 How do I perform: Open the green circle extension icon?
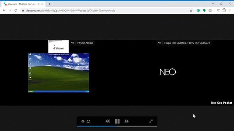204,11
